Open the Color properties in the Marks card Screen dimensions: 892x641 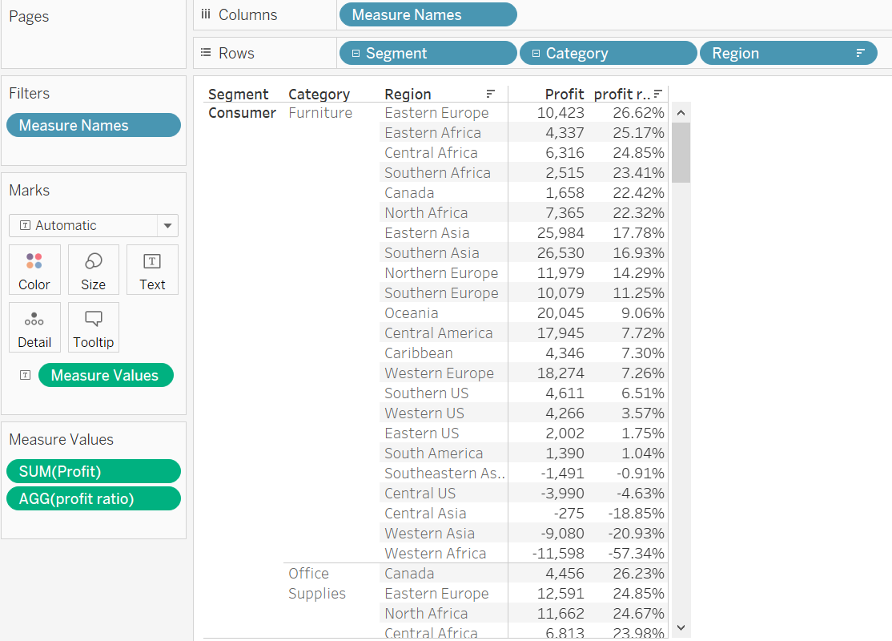[x=34, y=270]
